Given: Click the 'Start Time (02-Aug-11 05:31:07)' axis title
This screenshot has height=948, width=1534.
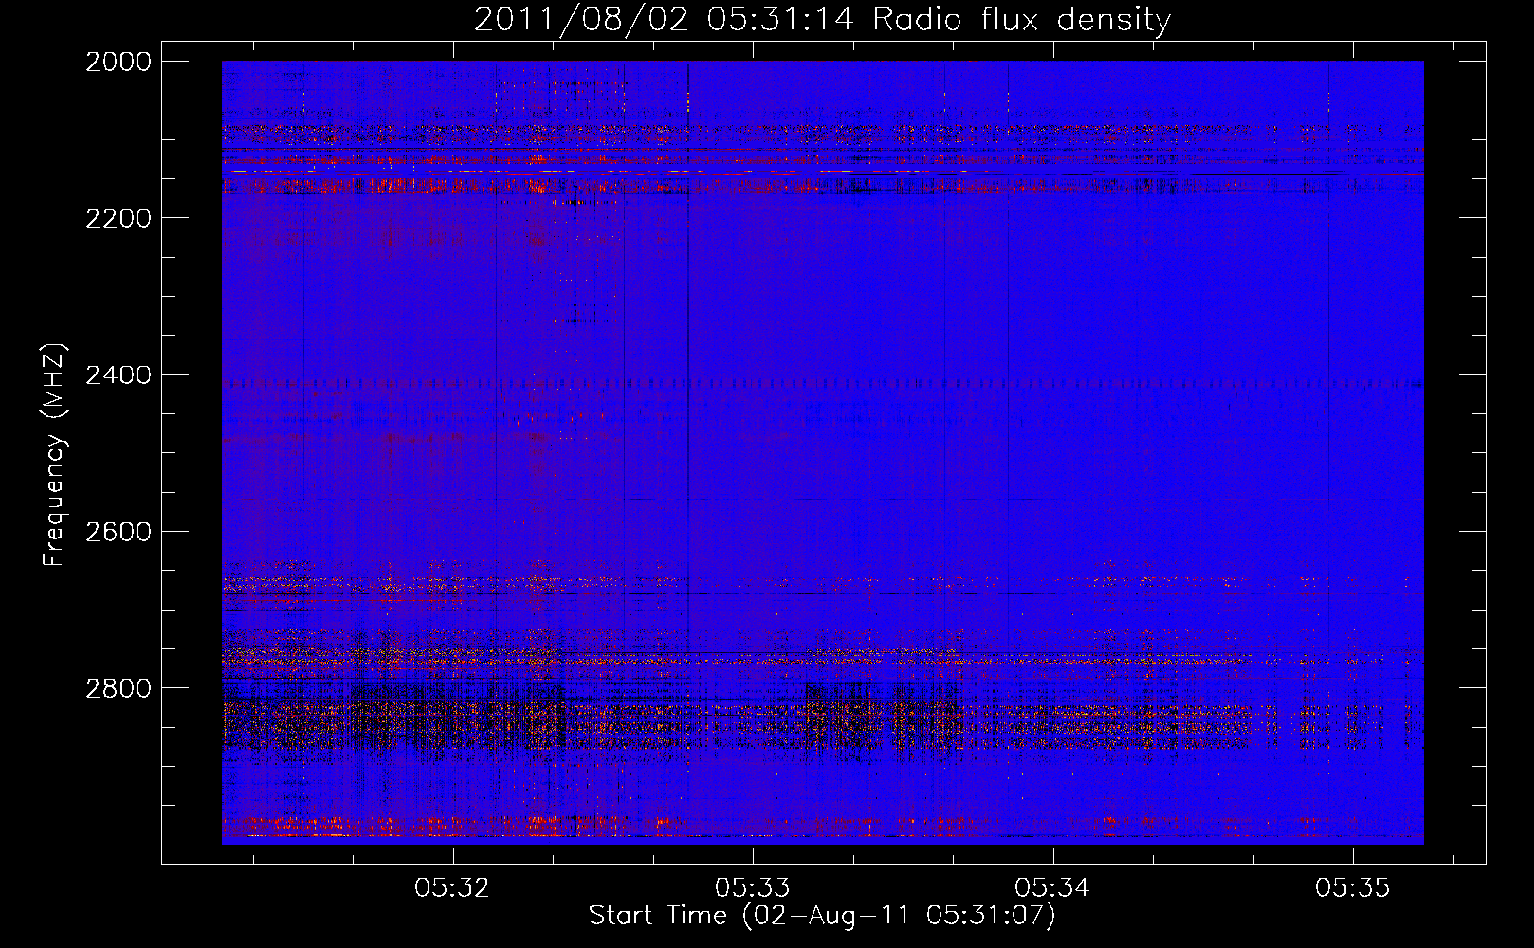Looking at the screenshot, I should pos(822,917).
